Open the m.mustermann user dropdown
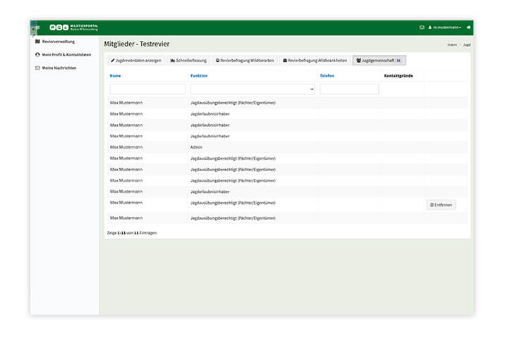Screen dimensions: 508x338 [445, 27]
